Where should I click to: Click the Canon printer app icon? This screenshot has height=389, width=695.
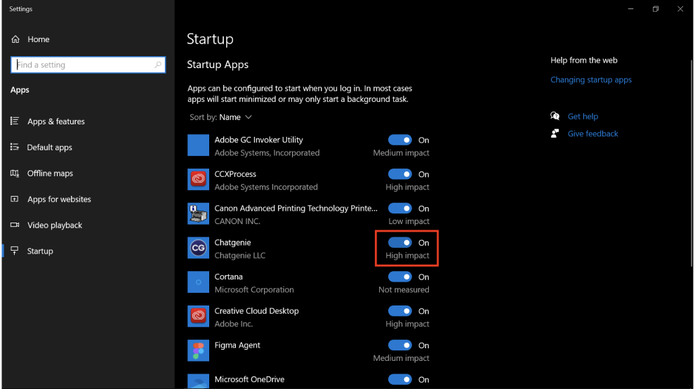(198, 213)
